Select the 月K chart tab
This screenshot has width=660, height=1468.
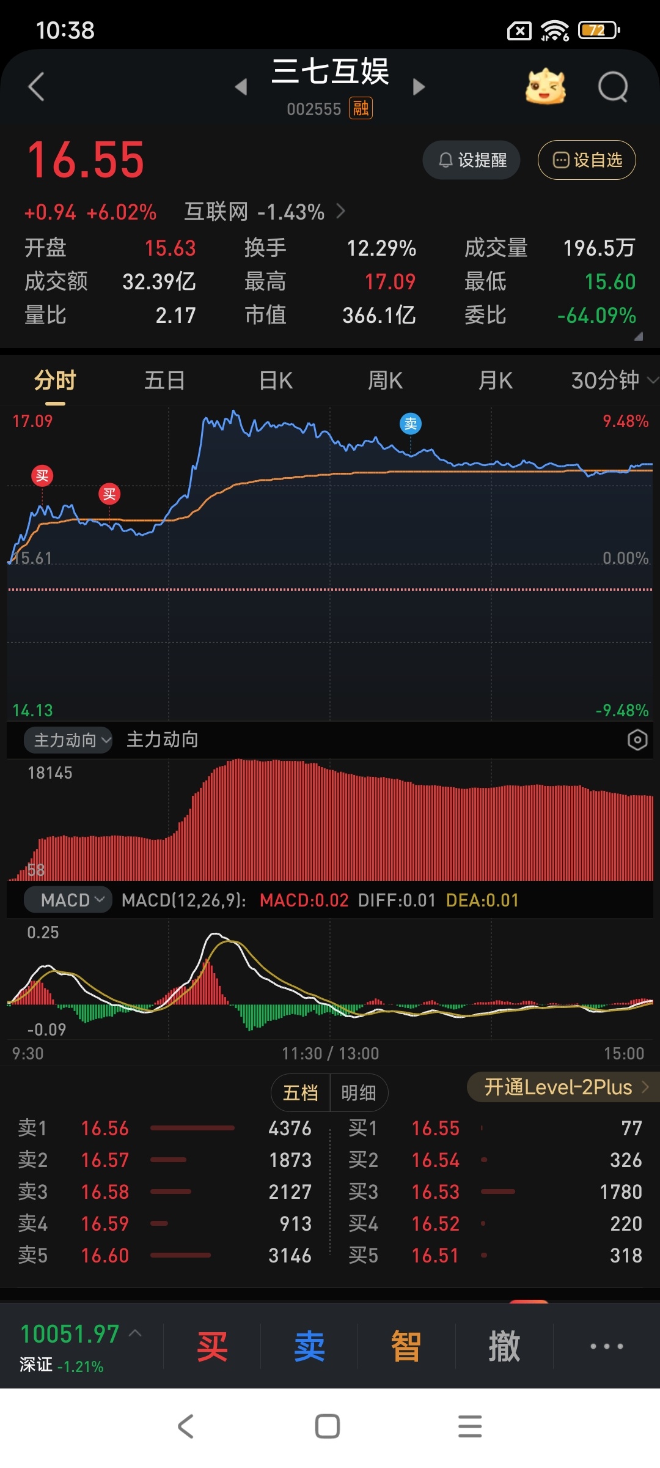coord(496,380)
